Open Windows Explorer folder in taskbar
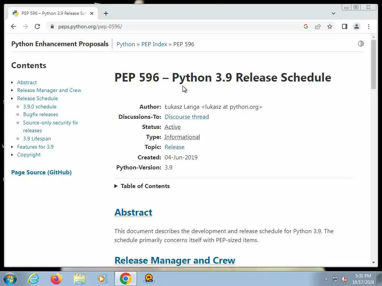 pos(79,279)
